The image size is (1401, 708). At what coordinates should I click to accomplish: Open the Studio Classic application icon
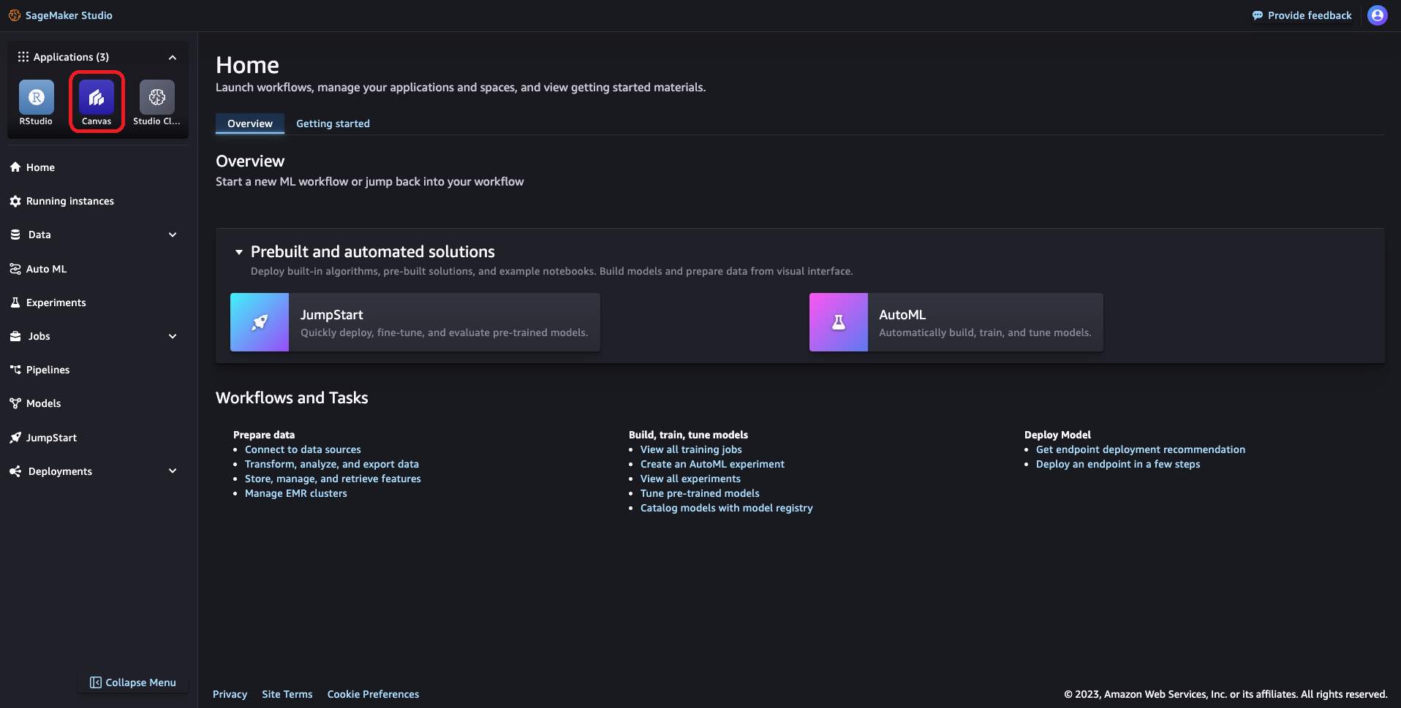[x=156, y=98]
